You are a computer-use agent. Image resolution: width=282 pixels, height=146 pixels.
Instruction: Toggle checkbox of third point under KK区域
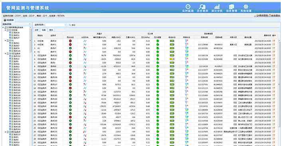(x=12, y=38)
